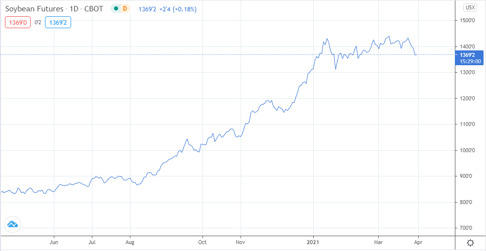Viewport: 486px width, 251px height.
Task: Click the Mar label on time axis
Action: tap(379, 243)
